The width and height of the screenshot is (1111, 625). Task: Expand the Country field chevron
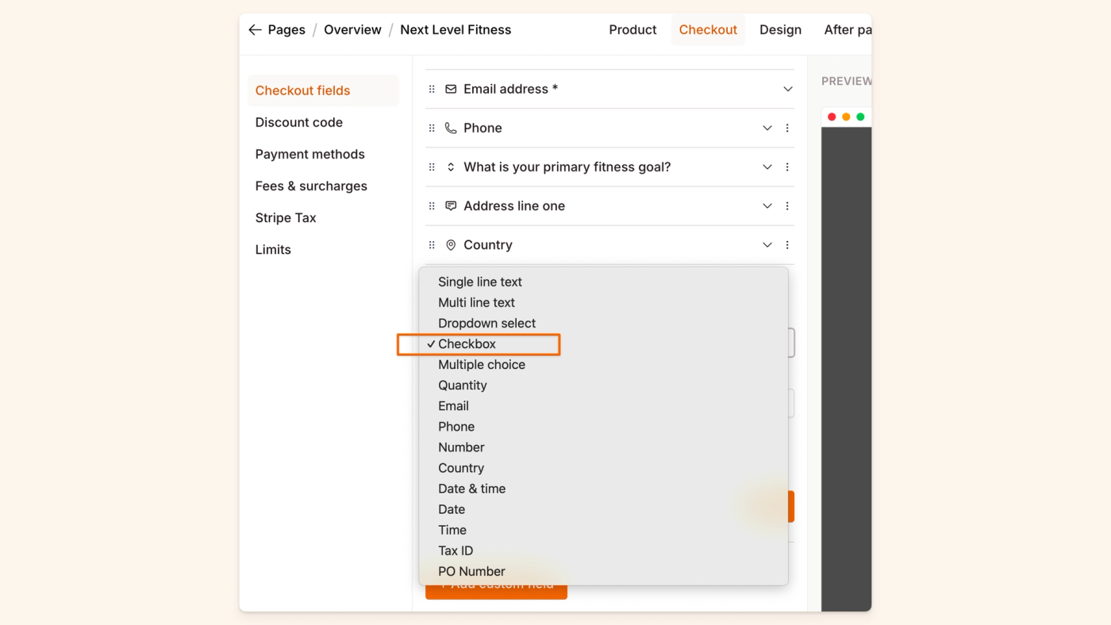767,245
